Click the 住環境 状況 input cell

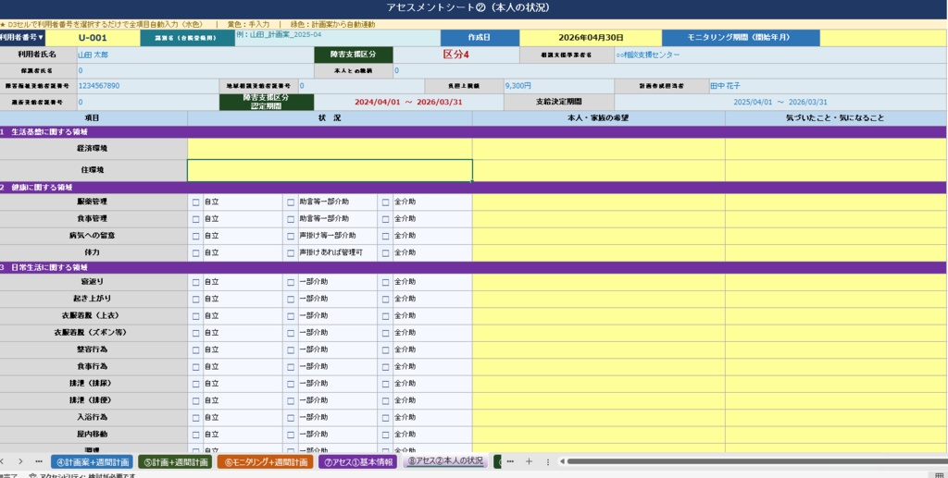pyautogui.click(x=330, y=170)
